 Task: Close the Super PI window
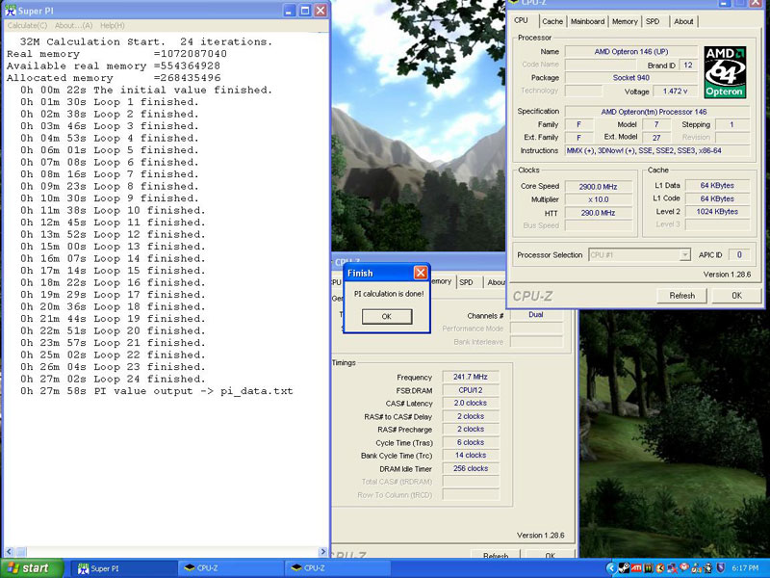click(x=321, y=11)
